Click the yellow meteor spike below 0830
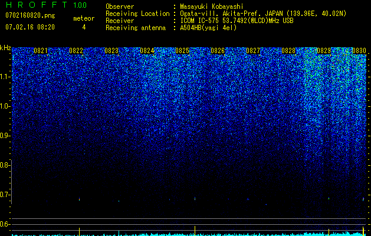The width and height of the screenshot is (371, 236). coord(363,231)
